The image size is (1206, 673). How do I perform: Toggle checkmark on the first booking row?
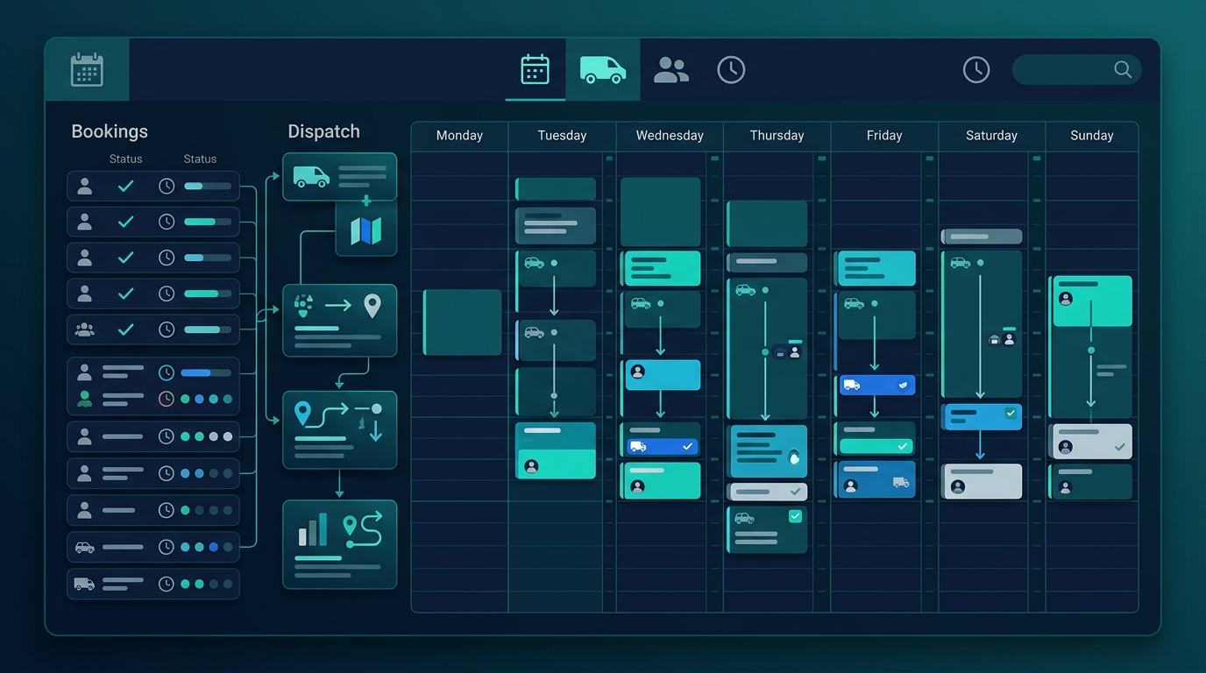click(x=126, y=186)
